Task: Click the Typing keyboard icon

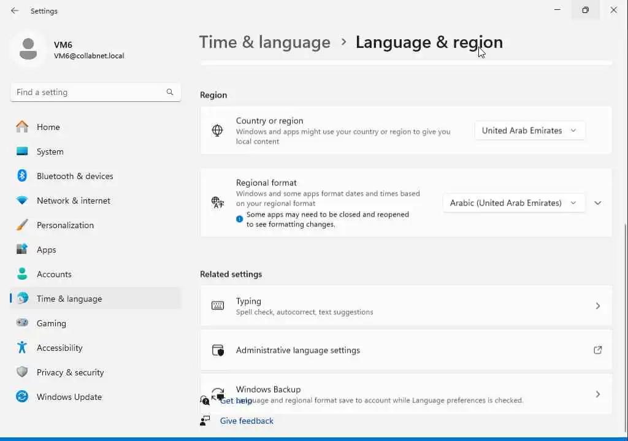Action: click(x=218, y=306)
